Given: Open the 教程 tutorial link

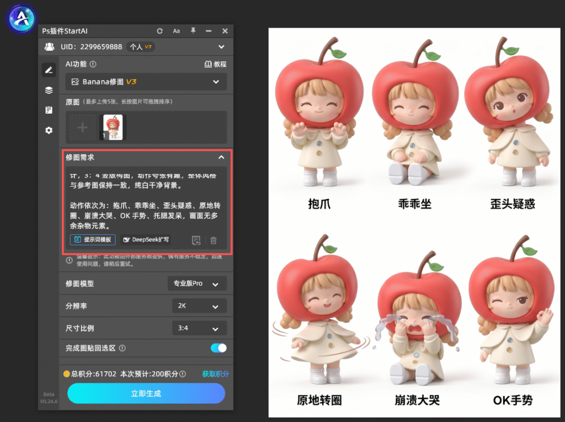Looking at the screenshot, I should [x=216, y=64].
